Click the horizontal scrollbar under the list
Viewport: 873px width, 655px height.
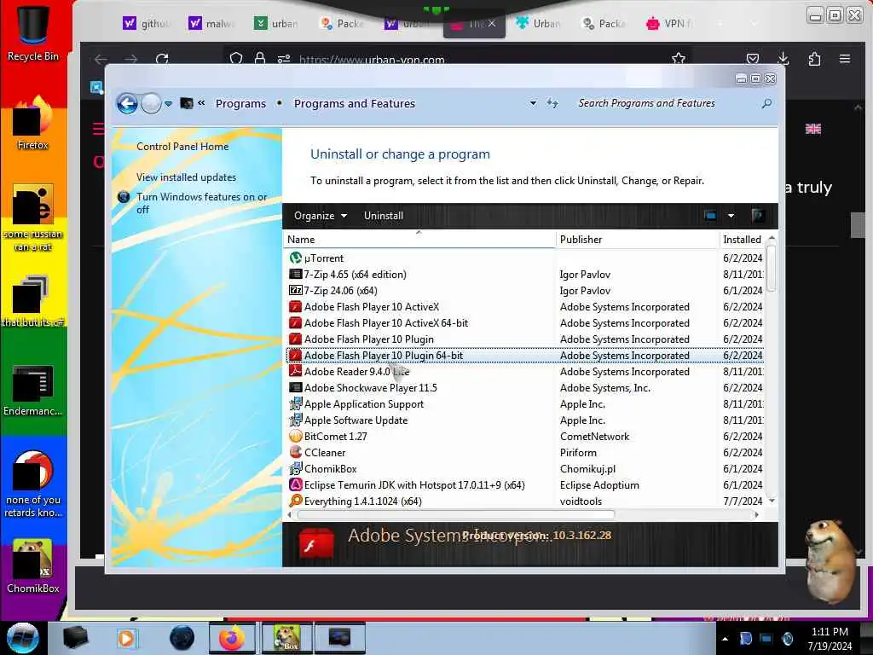pos(455,514)
